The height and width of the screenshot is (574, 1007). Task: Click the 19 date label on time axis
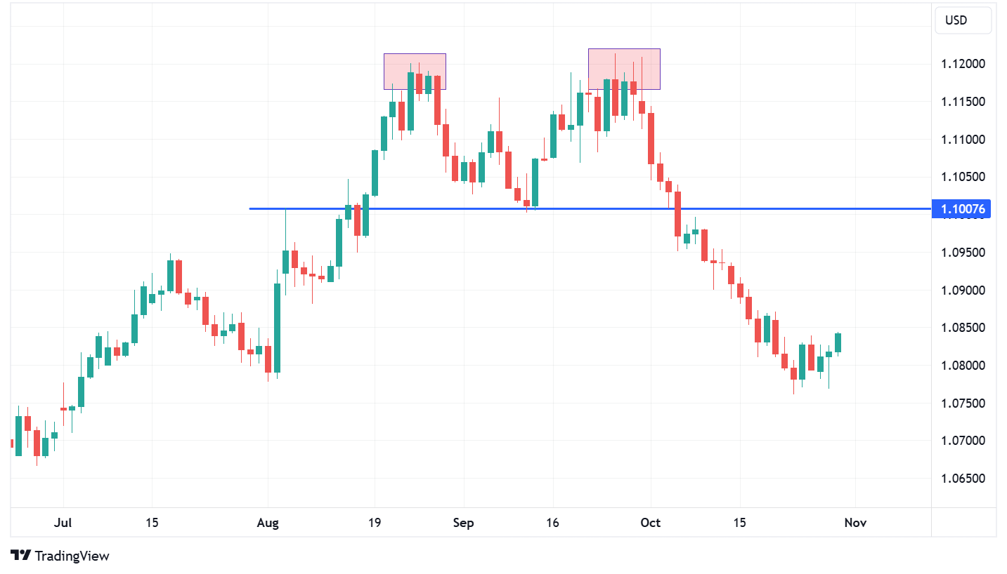(x=375, y=523)
